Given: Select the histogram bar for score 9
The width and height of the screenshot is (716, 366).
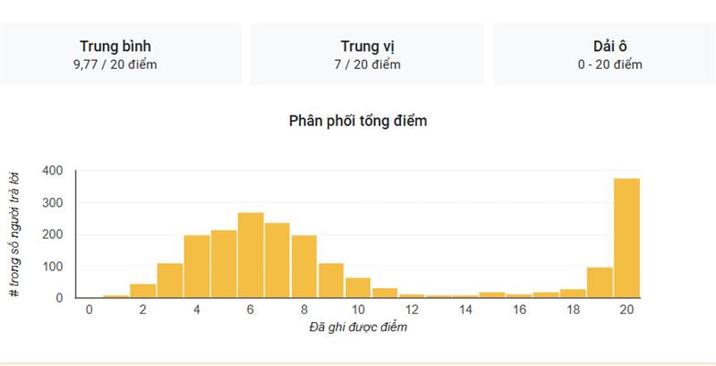Looking at the screenshot, I should 331,280.
